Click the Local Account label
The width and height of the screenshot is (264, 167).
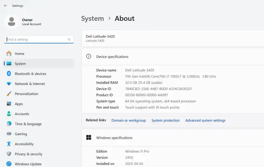(x=31, y=24)
